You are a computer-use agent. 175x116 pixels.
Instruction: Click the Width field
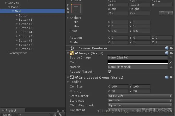118,13
